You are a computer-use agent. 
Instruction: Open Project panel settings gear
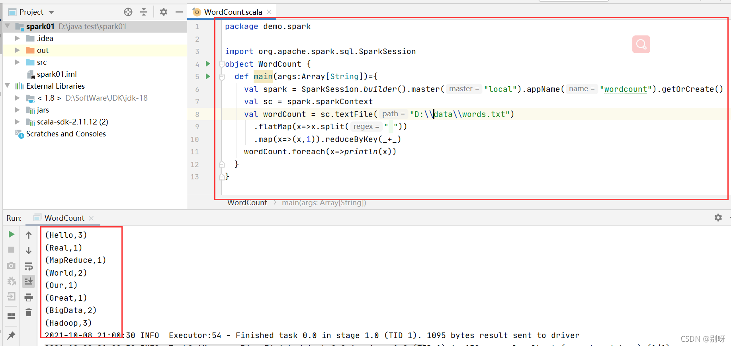pos(164,12)
